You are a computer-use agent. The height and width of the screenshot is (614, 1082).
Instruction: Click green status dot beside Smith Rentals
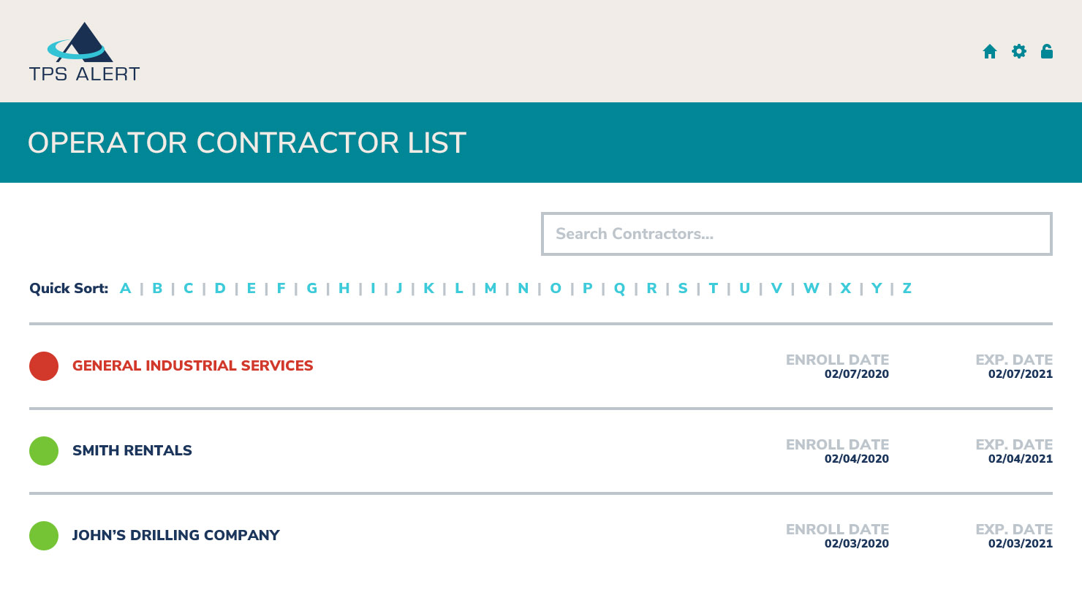point(44,451)
